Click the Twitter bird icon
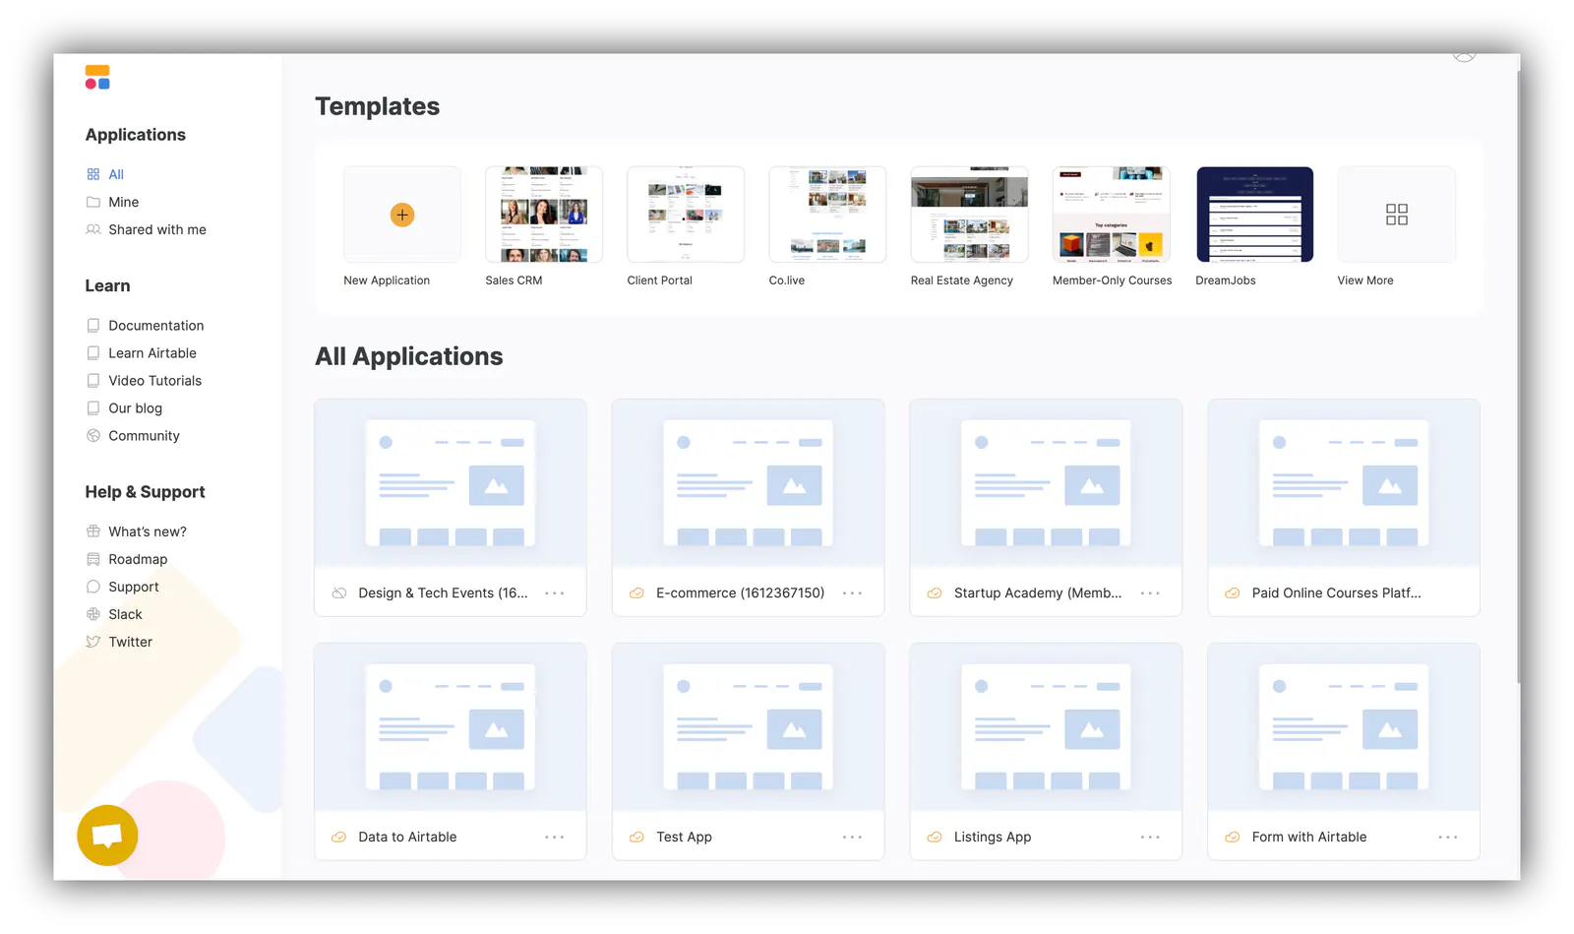 (93, 642)
